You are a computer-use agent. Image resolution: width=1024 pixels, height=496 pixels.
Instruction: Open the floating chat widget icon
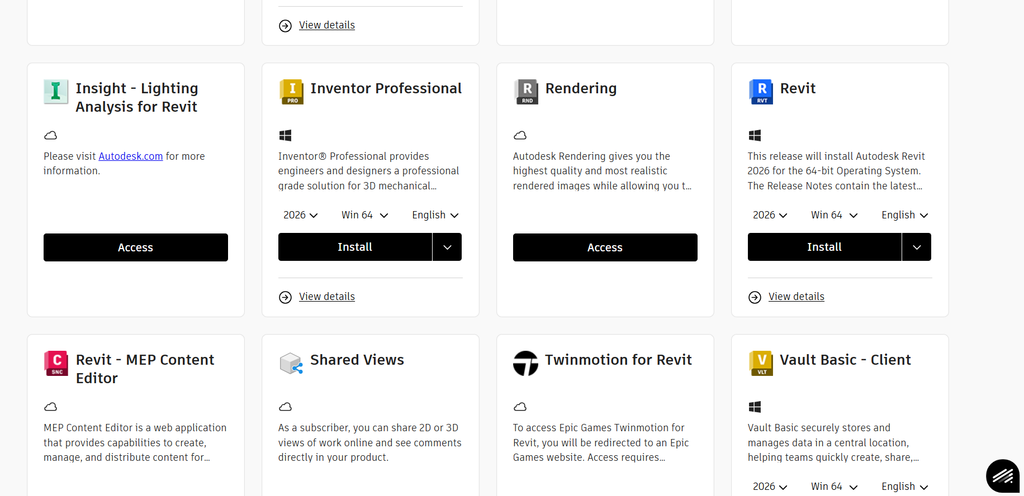1003,476
